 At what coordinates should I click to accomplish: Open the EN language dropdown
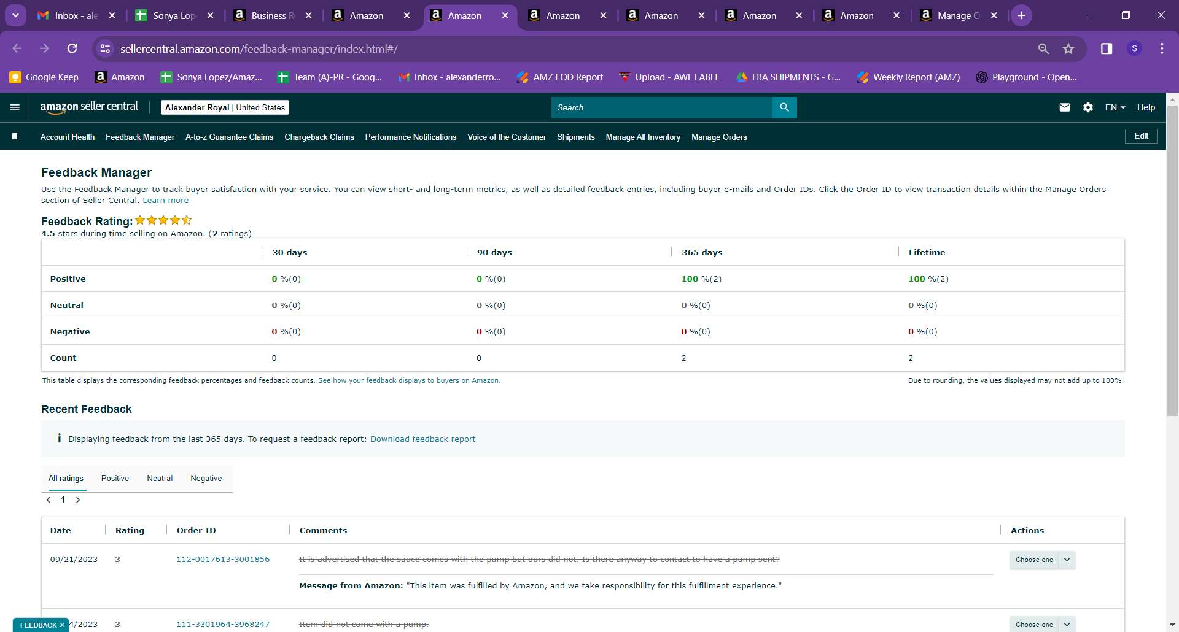(1115, 107)
